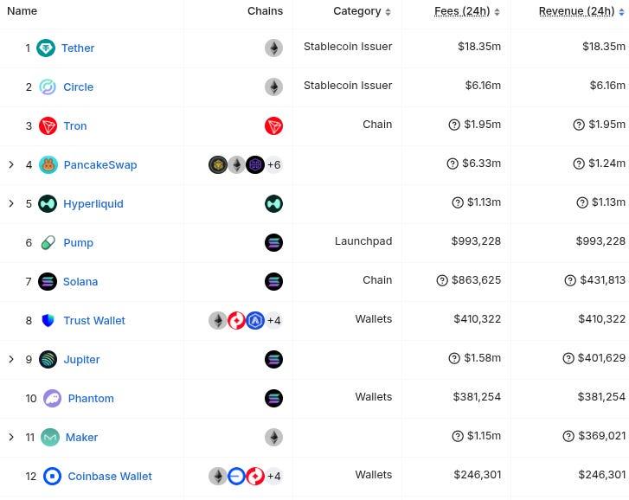Click the Tether logo icon
This screenshot has width=629, height=500.
(x=47, y=48)
